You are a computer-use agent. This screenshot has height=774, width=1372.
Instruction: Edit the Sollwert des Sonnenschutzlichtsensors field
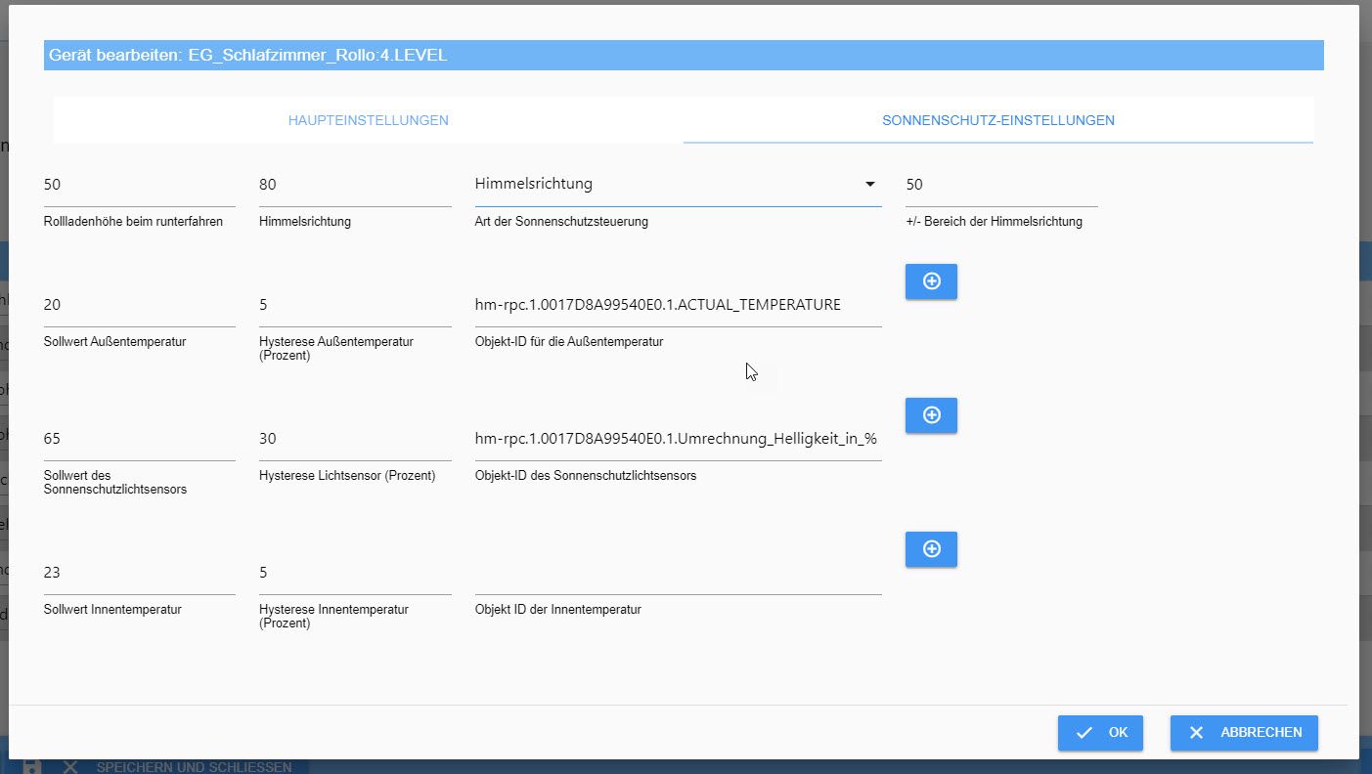[140, 440]
